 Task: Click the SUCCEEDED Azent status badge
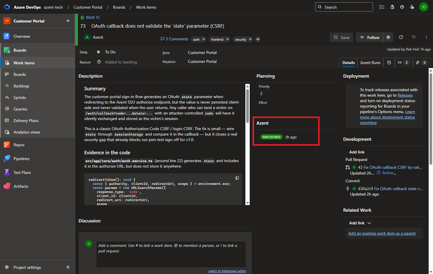point(271,137)
